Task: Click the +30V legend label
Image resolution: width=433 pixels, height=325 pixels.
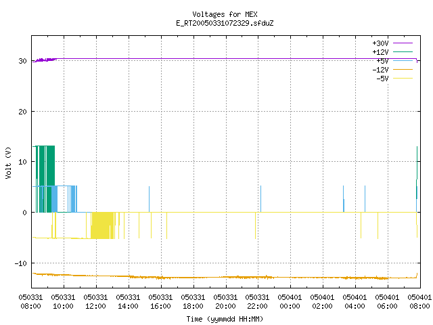Action: (x=380, y=43)
